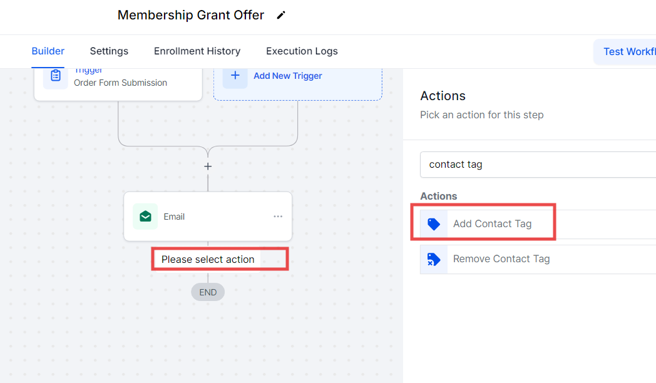Open the Settings tab
656x383 pixels.
click(x=109, y=51)
